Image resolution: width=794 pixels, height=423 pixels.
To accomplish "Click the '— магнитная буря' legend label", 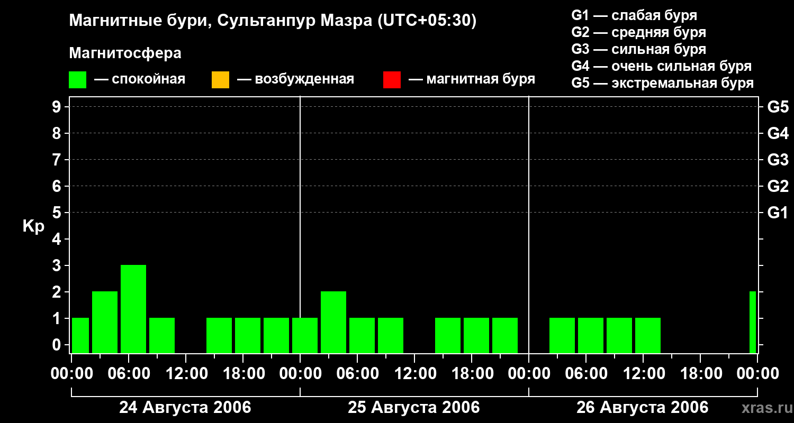I will point(472,80).
